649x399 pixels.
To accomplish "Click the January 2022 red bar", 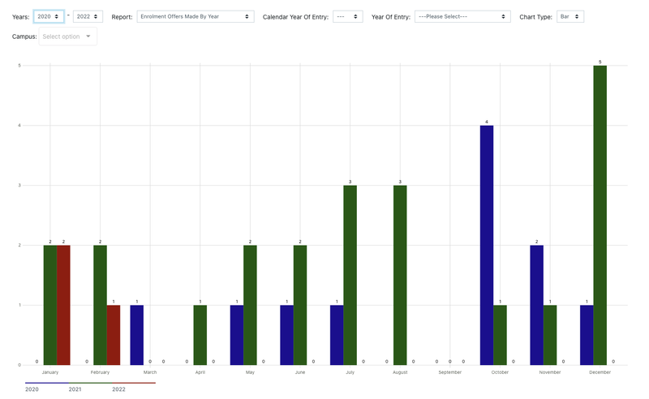I will click(63, 305).
